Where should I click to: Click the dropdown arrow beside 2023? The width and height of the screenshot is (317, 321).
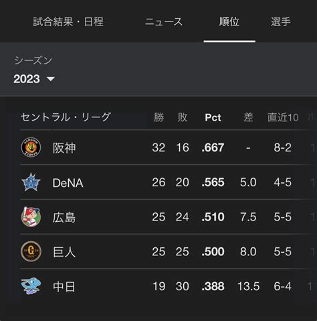(x=51, y=79)
